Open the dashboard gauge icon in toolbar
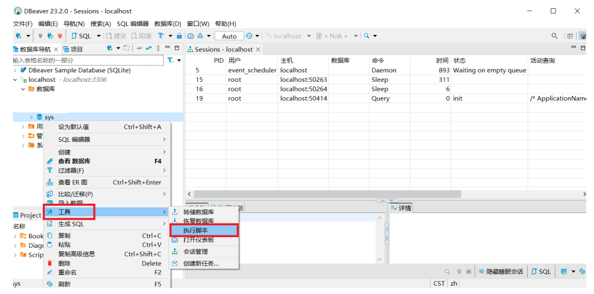 pos(190,36)
